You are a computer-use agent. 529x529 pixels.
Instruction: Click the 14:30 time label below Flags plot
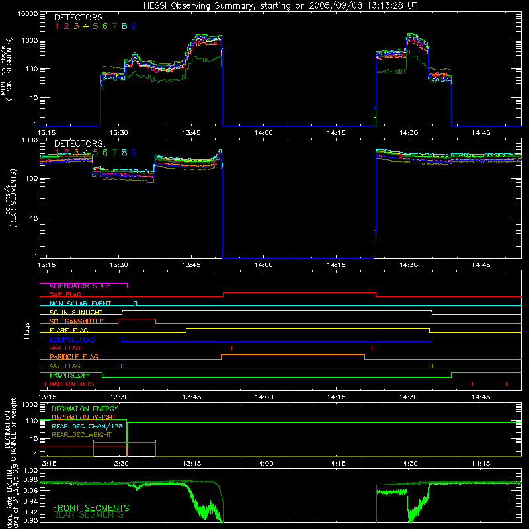click(x=409, y=397)
